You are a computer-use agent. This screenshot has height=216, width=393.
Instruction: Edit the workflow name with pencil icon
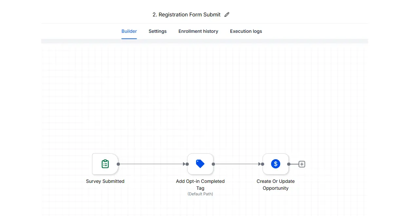pos(226,14)
